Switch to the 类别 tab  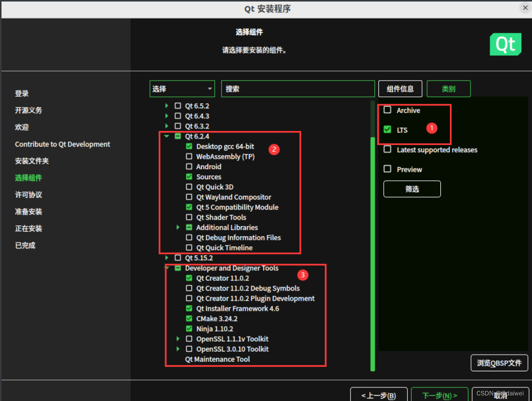click(448, 89)
